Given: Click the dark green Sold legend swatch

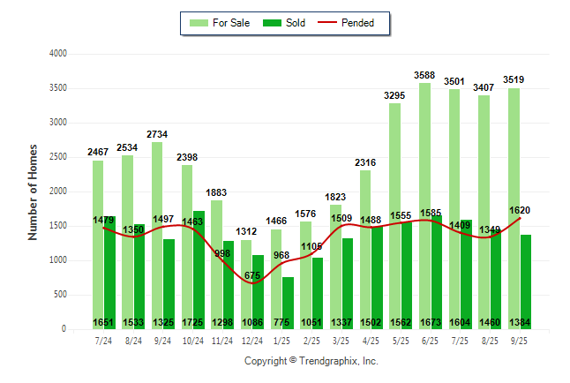Looking at the screenshot, I should pos(271,23).
